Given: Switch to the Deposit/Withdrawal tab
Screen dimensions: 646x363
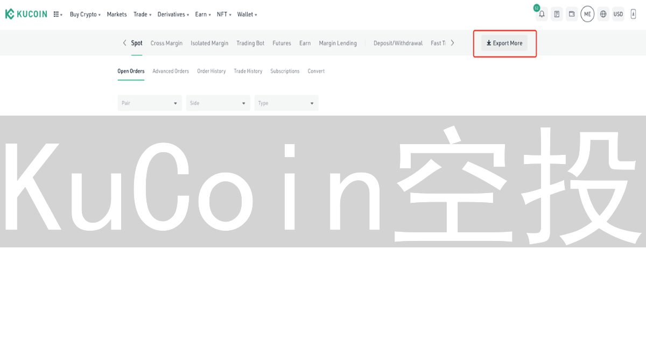Looking at the screenshot, I should click(398, 43).
